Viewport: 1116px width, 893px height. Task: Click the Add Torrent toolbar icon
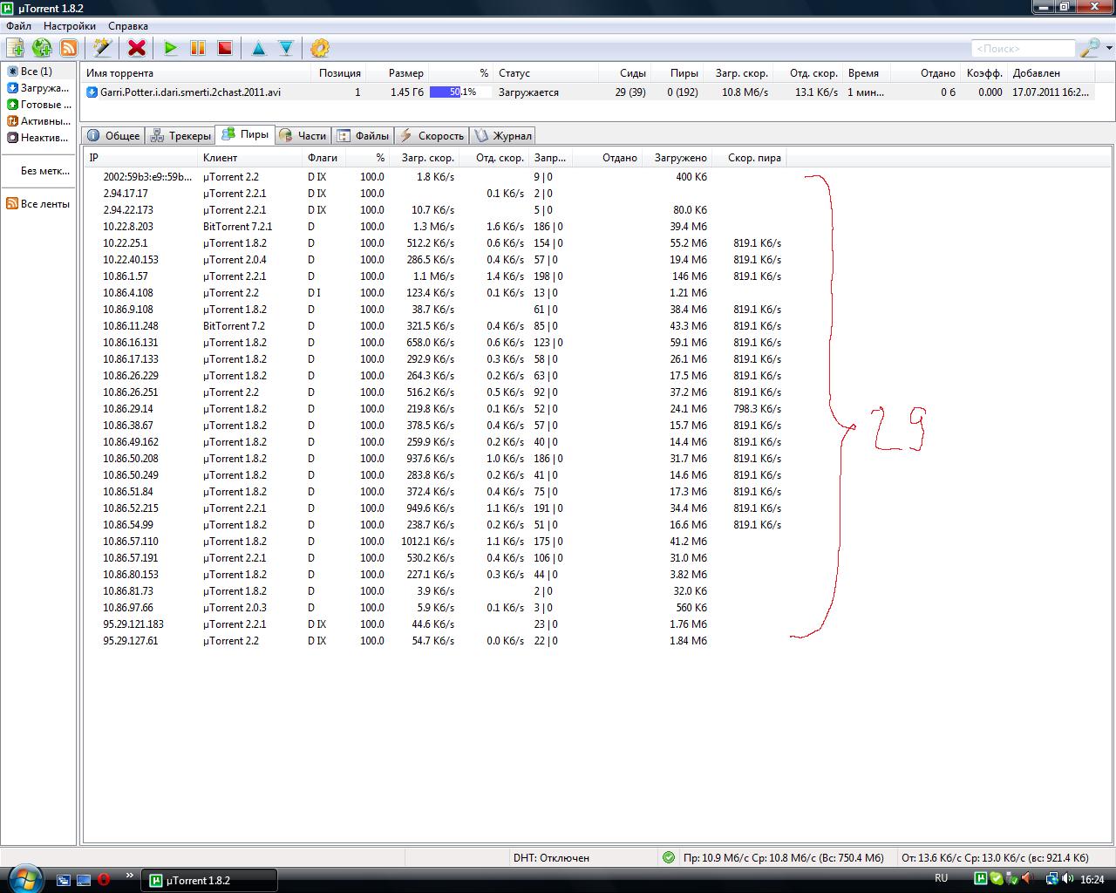[15, 48]
